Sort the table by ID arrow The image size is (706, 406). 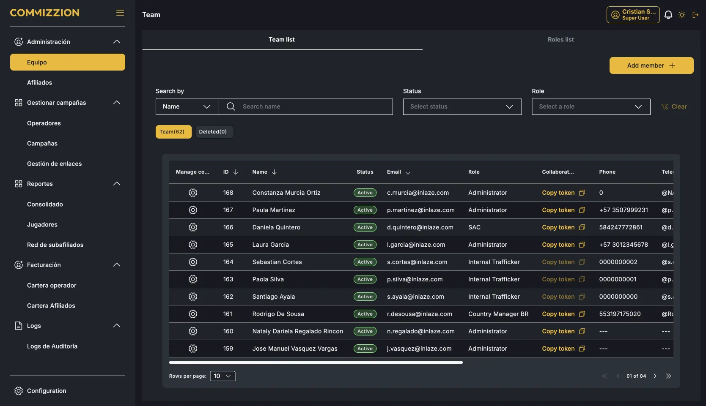[236, 172]
